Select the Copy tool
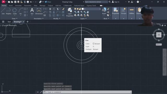The height and width of the screenshot is (94, 167). 50,12
